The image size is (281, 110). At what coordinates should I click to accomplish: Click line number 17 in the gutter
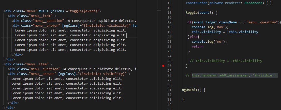tap(169, 22)
